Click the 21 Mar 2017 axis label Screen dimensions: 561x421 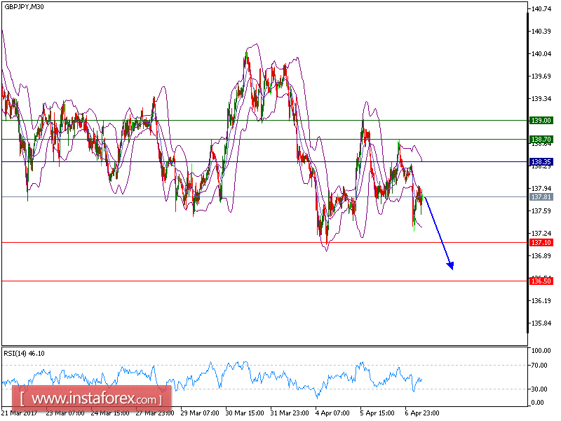22,413
